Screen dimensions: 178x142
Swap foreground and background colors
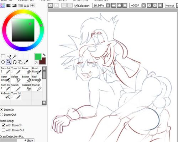pos(44,55)
